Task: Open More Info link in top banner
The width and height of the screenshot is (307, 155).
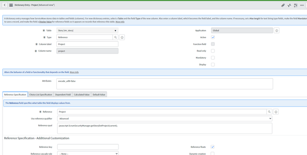Action: tap(120, 22)
